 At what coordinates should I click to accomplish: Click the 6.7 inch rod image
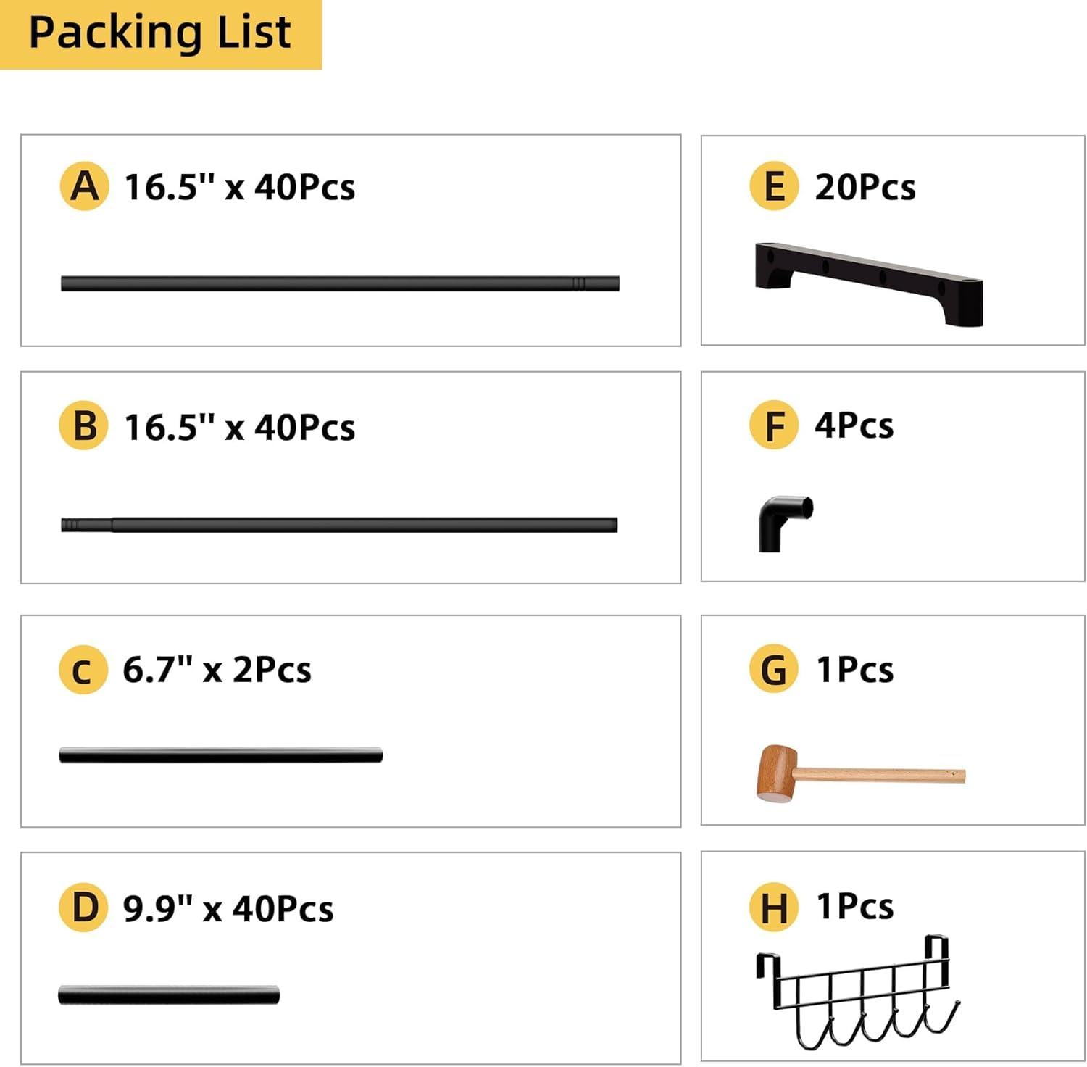(220, 755)
